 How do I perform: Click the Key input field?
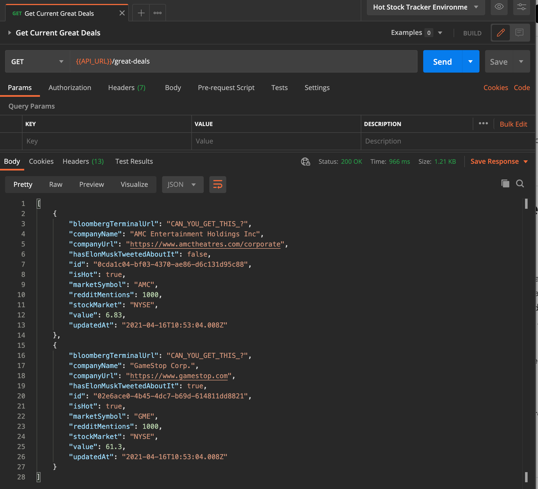(107, 141)
